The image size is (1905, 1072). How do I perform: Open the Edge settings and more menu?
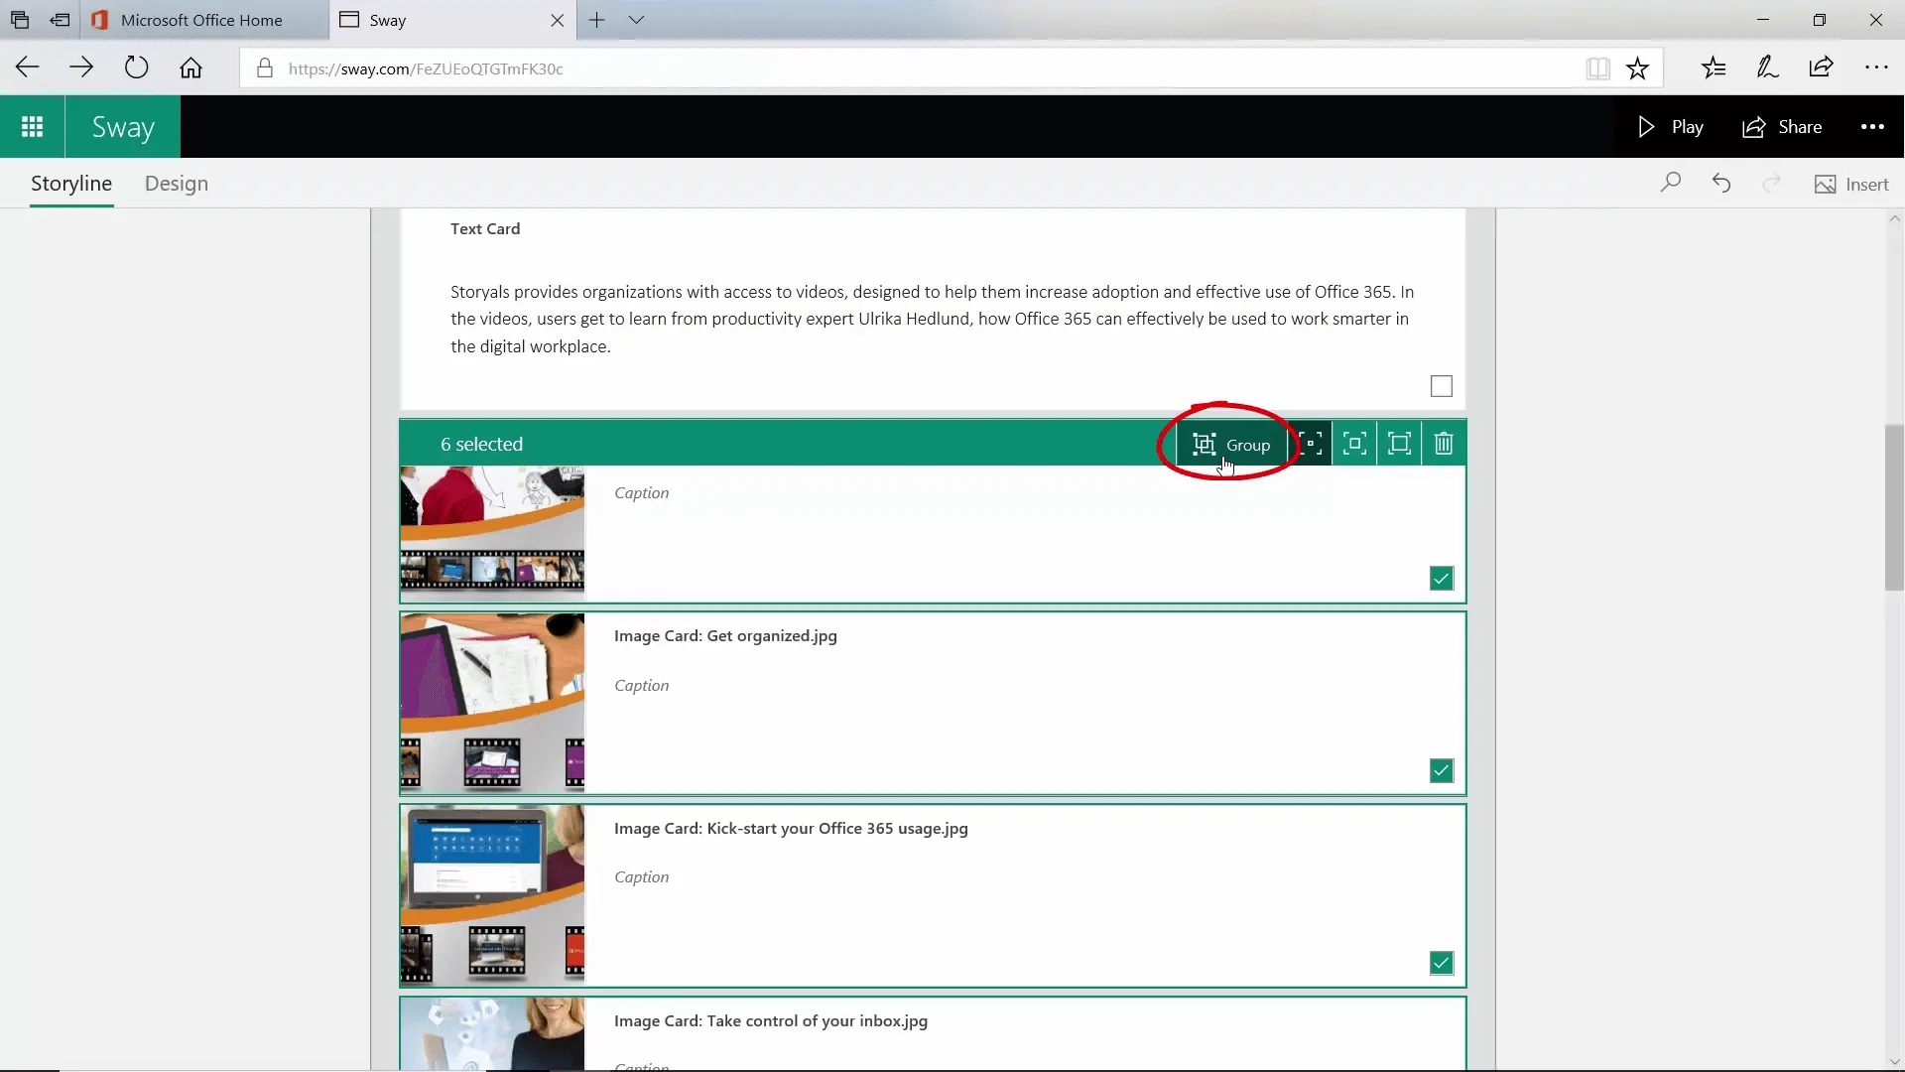tap(1876, 67)
